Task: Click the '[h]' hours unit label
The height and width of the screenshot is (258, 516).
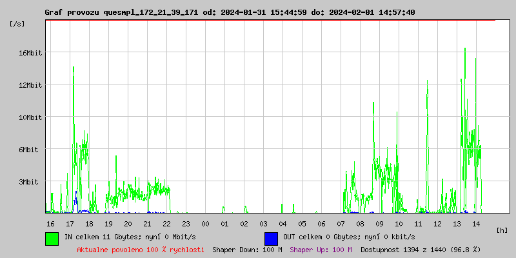Action: 502,230
